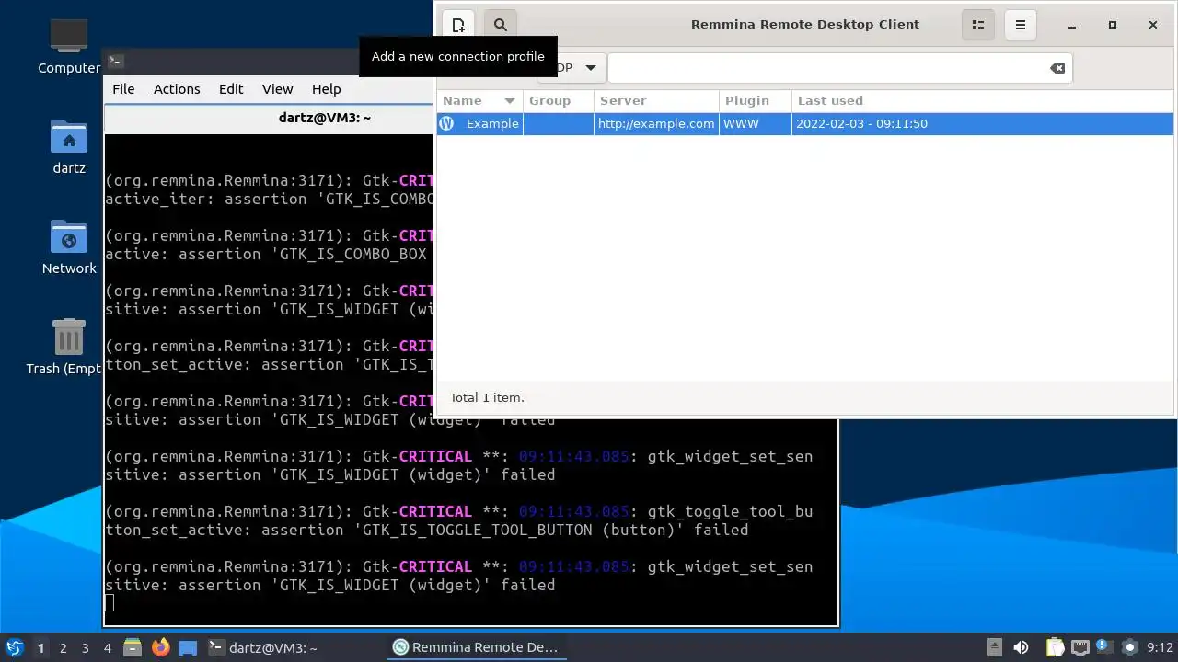Click the WWW plugin icon of Example

[x=446, y=123]
